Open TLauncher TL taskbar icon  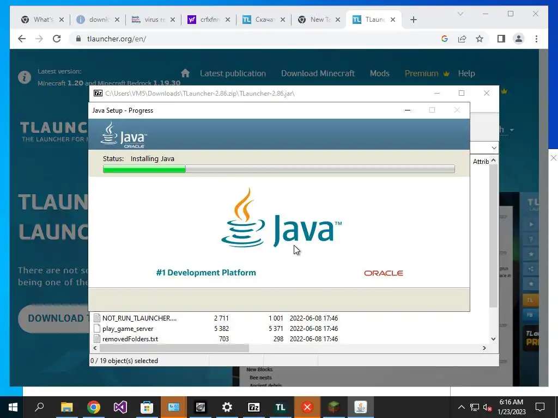click(x=281, y=407)
